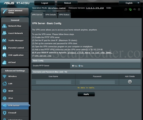Open the Network Map menu item
This screenshot has width=143, height=120.
point(15,26)
